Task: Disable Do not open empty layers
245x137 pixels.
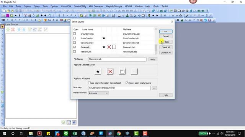Action: [127, 83]
